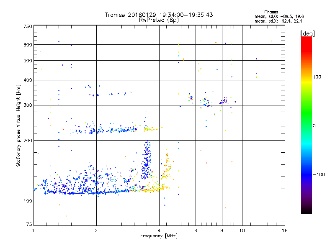Click the x-axis tick label '16'
Screen dimensions: 335x251
(285, 231)
